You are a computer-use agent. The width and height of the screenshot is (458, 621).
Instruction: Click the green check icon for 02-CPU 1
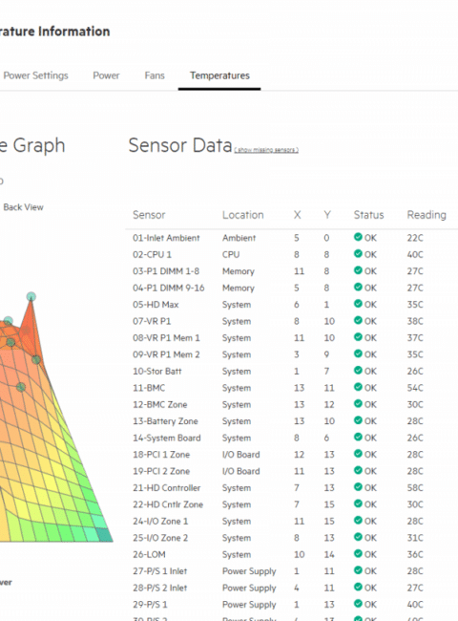pyautogui.click(x=358, y=254)
